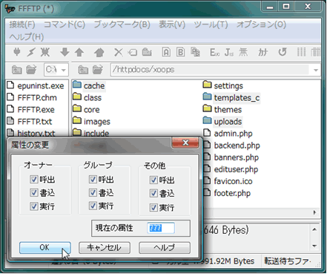Click log pane scroll up arrow

click(314, 229)
